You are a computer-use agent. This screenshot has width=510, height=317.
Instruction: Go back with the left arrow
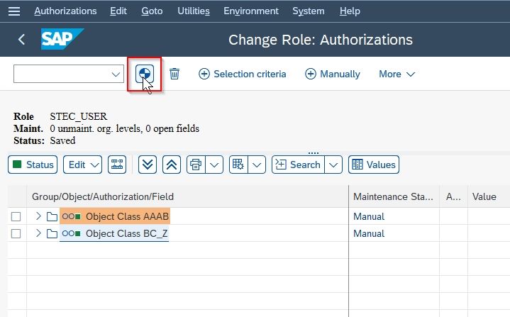point(21,40)
